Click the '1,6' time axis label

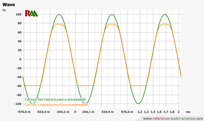point(159,112)
